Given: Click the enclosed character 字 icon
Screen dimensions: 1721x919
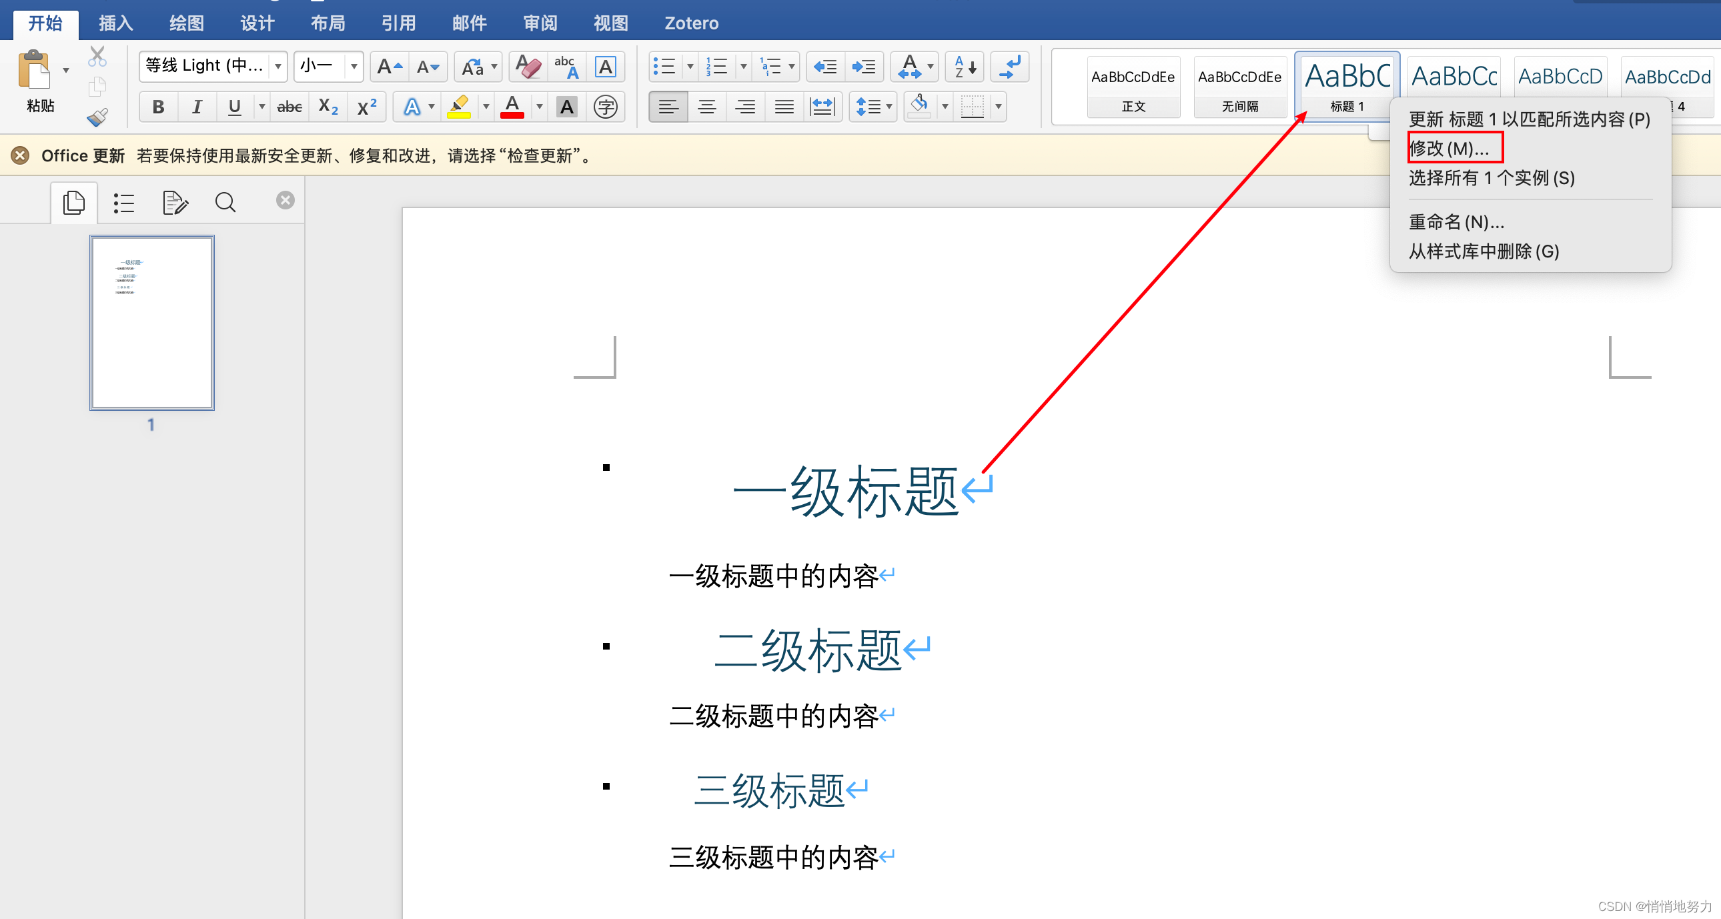Looking at the screenshot, I should [x=605, y=107].
